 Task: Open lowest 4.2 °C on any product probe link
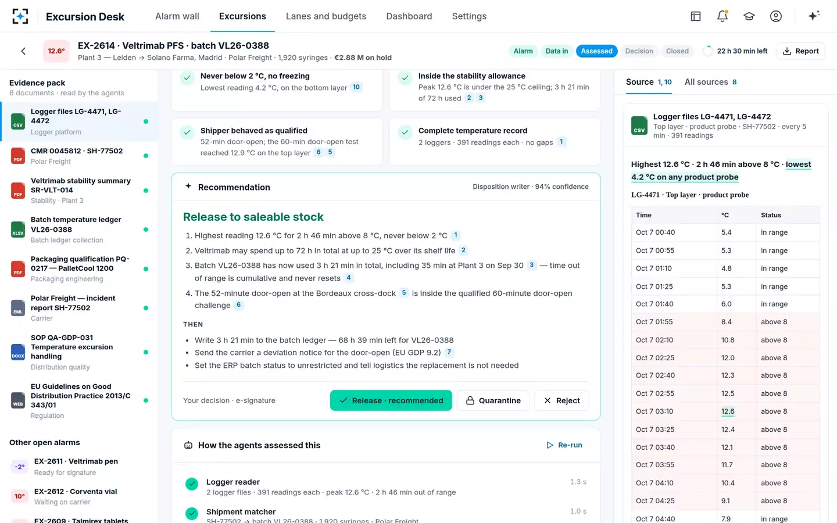tap(721, 171)
